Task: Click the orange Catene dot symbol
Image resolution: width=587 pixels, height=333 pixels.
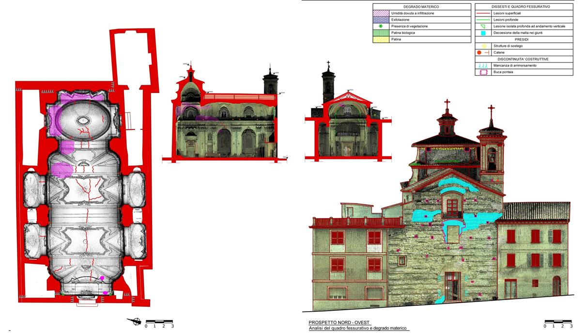Action: pos(479,52)
